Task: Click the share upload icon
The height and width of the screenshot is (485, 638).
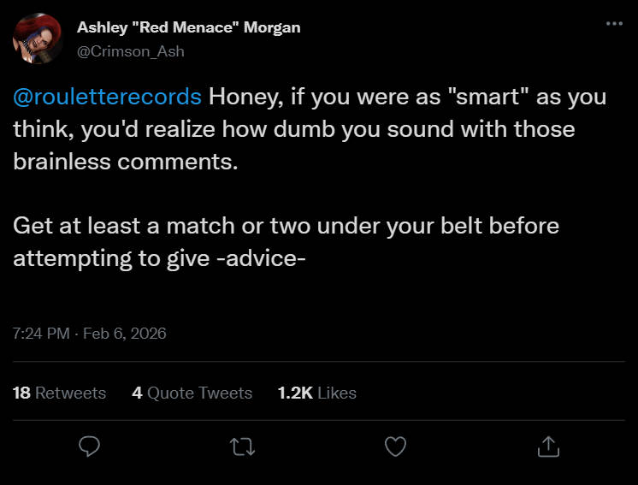Action: (x=547, y=446)
